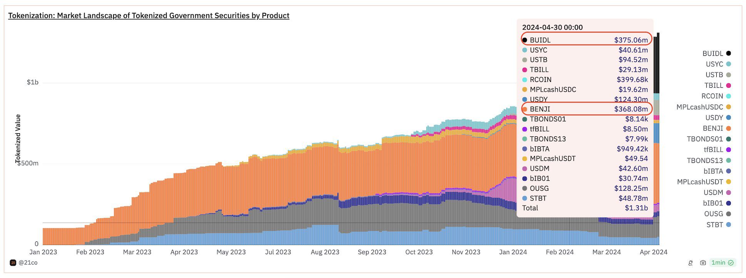Toggle bIB01 legend entry
The width and height of the screenshot is (746, 278).
[717, 203]
